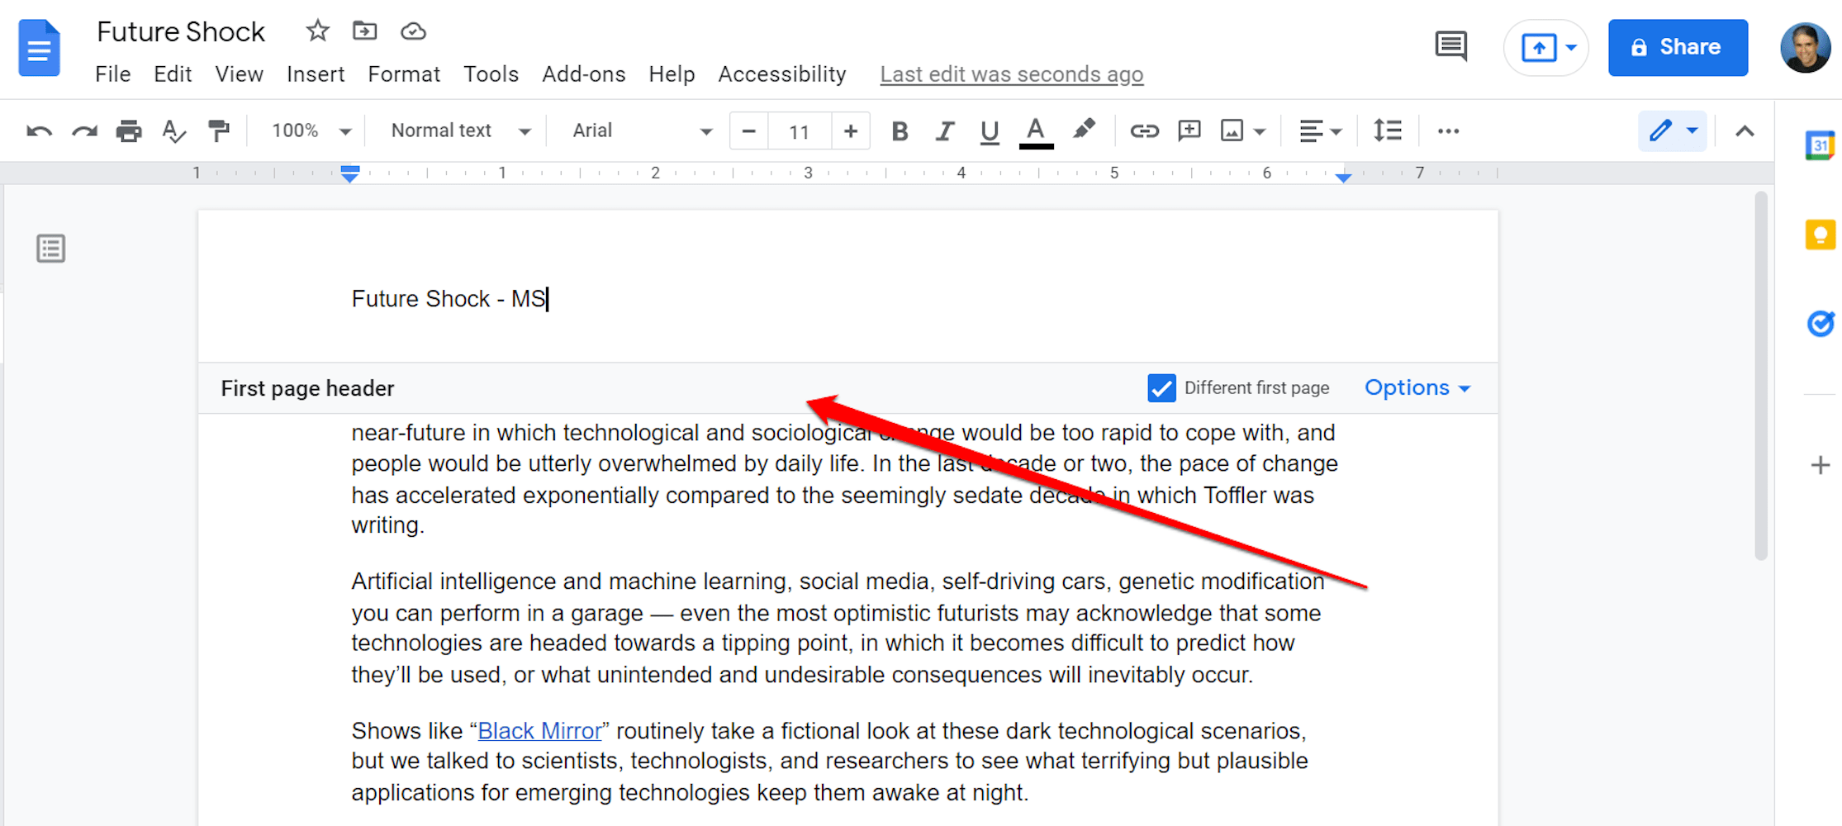Expand the header Options dropdown
This screenshot has width=1842, height=826.
[x=1417, y=388]
